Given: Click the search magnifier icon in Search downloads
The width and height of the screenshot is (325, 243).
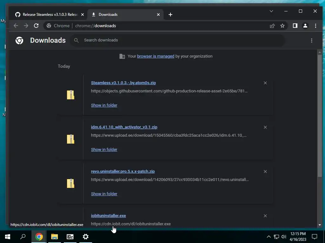Looking at the screenshot, I should pos(76,40).
